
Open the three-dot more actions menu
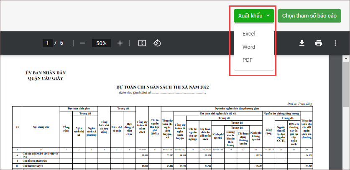[335, 43]
